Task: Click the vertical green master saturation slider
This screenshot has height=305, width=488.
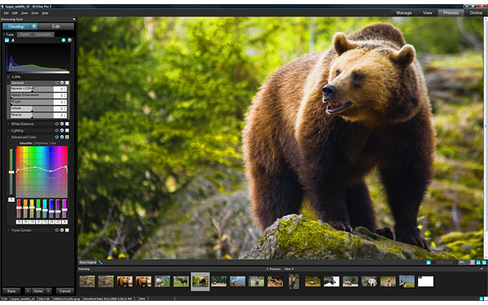Action: coord(11,172)
